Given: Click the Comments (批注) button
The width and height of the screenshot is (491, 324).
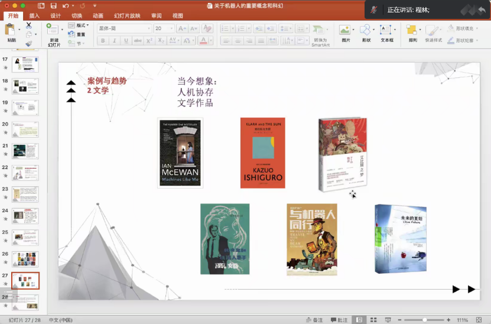Looking at the screenshot, I should coord(339,320).
